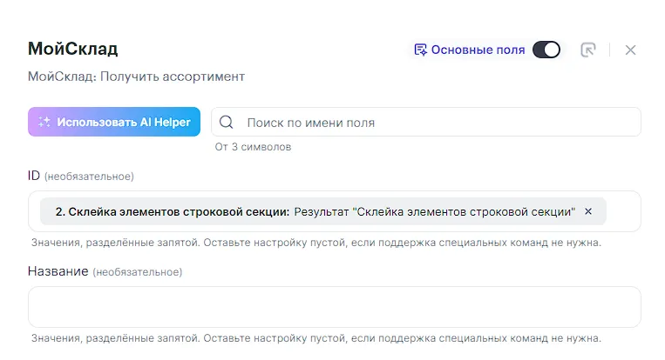This screenshot has width=665, height=360.
Task: Click the Основные поля list icon
Action: coord(420,50)
